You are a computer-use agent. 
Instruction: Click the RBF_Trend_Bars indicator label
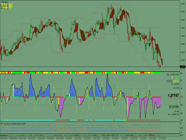tap(13, 124)
